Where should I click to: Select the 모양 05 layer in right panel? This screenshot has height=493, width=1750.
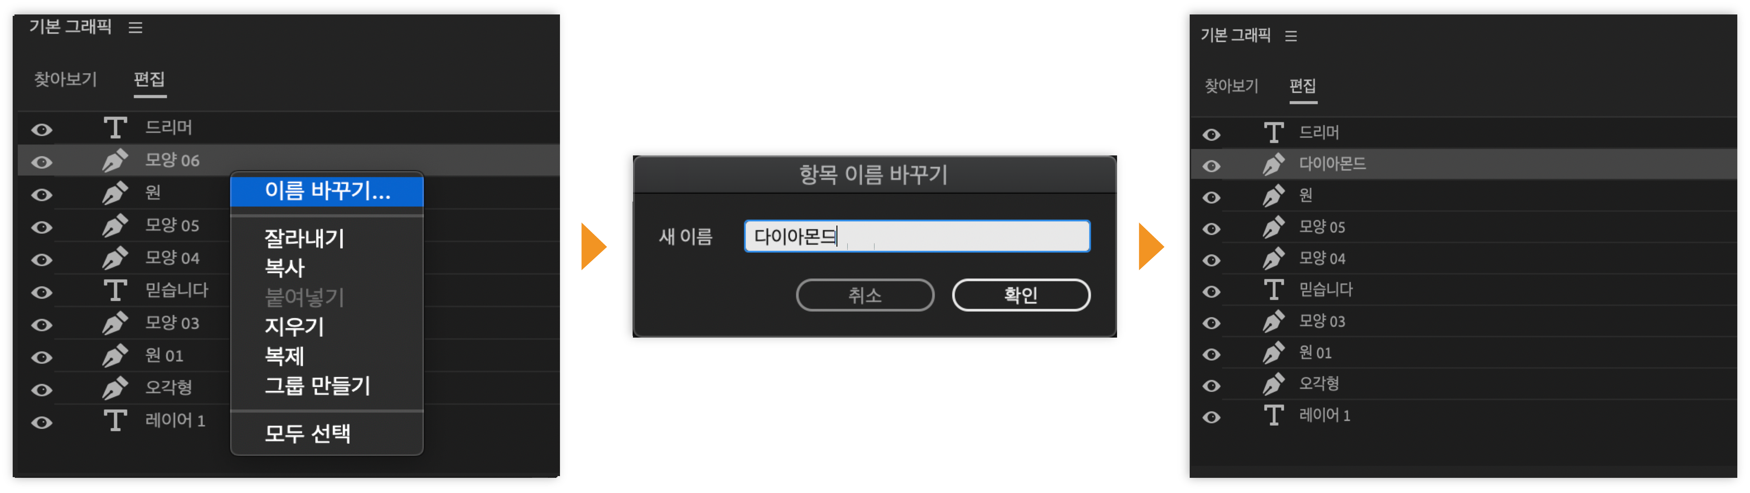[1464, 228]
